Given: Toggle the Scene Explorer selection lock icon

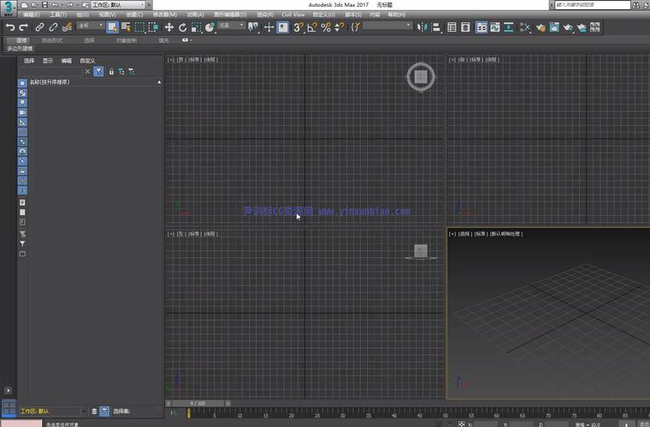Looking at the screenshot, I should (x=111, y=72).
